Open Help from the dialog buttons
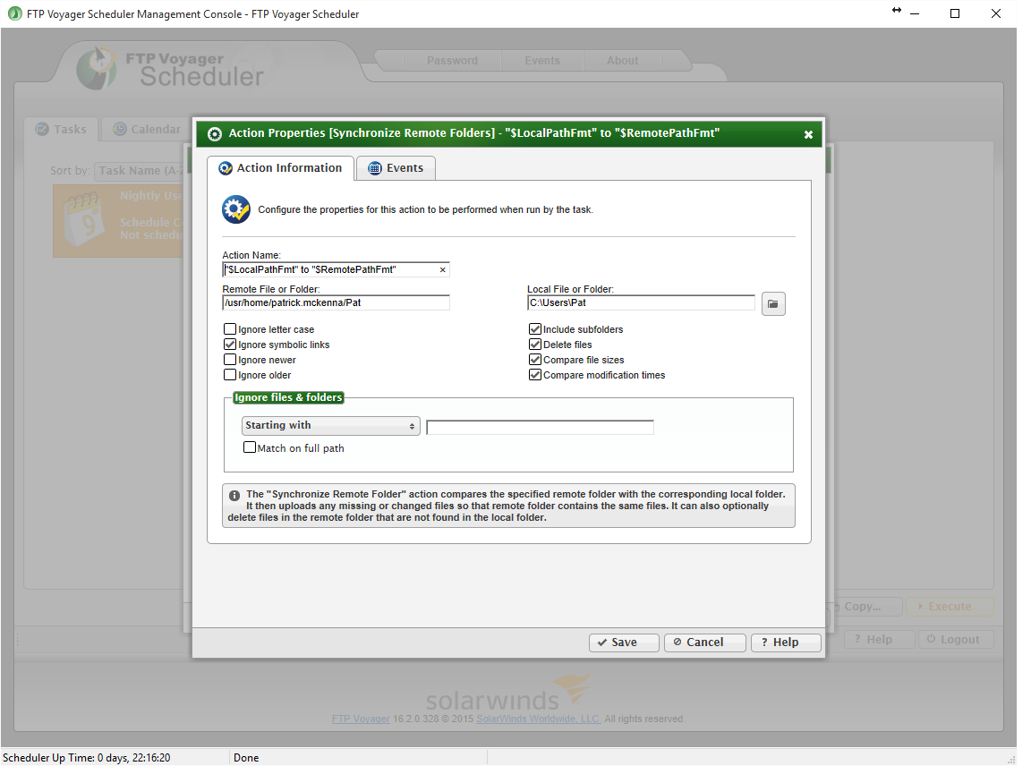 click(786, 643)
